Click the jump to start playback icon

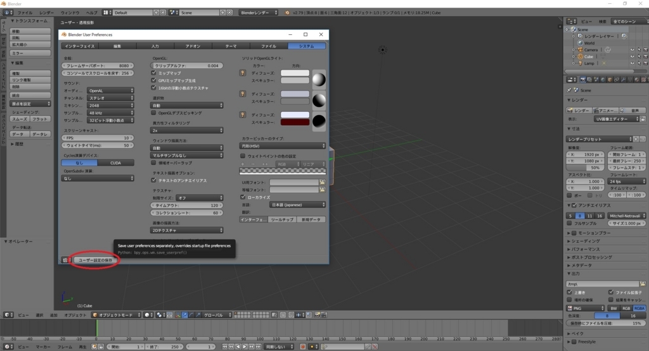[225, 347]
